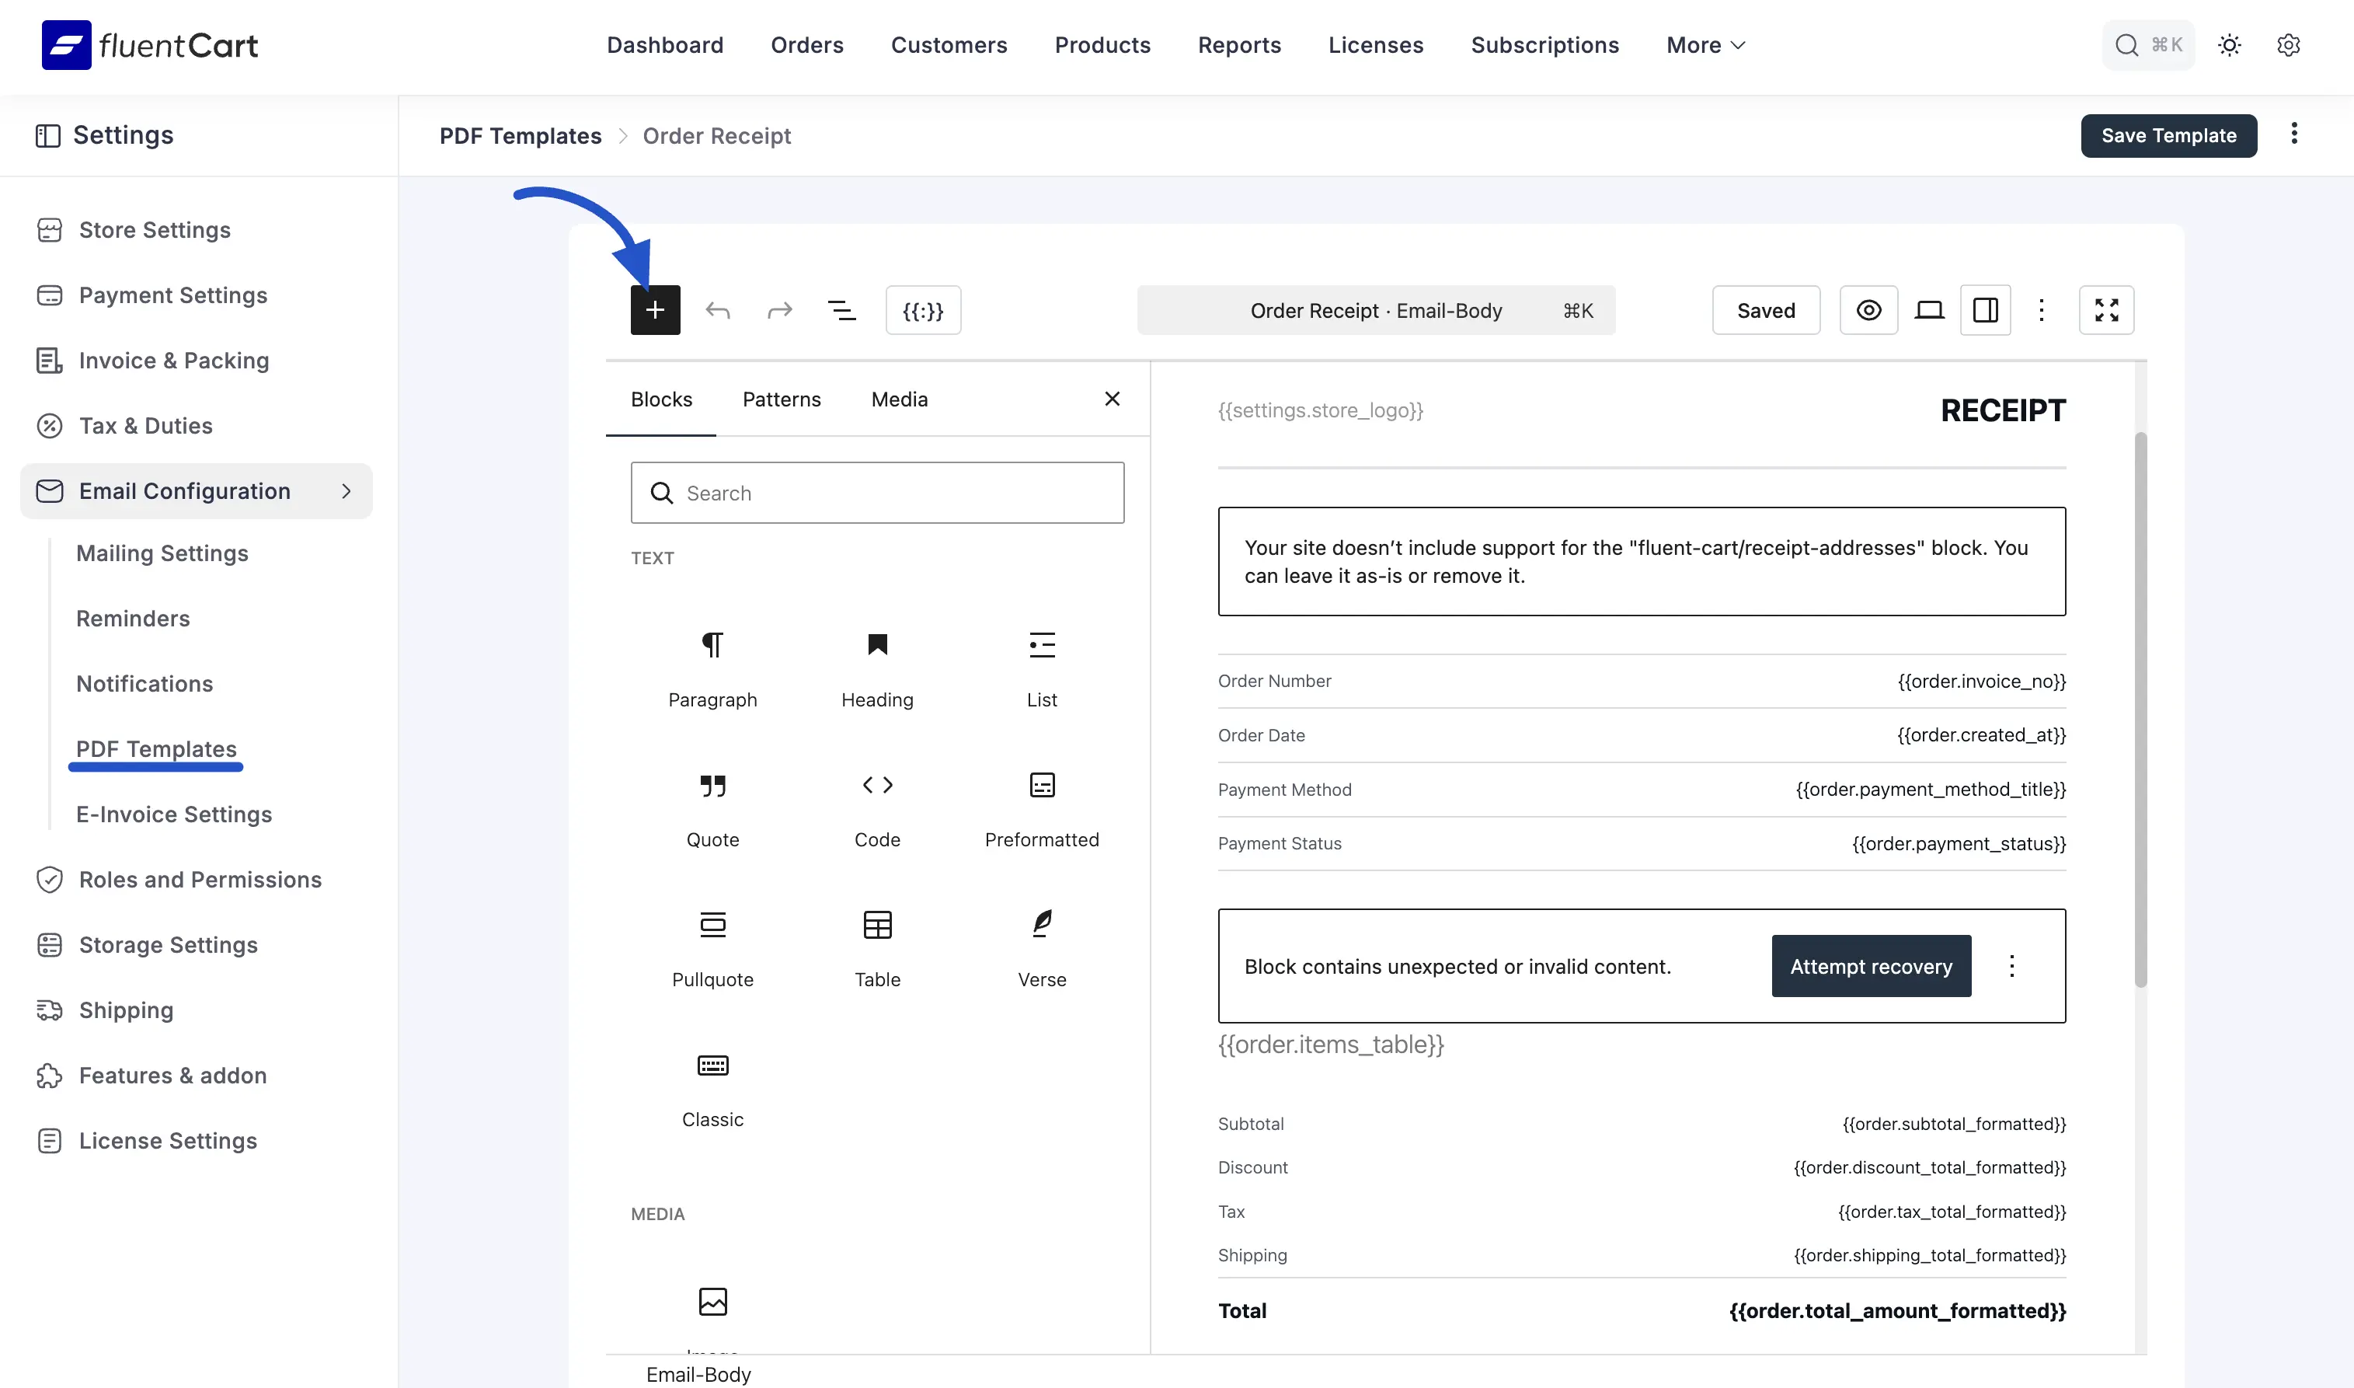Click the redo arrow in the editor toolbar

pos(780,309)
